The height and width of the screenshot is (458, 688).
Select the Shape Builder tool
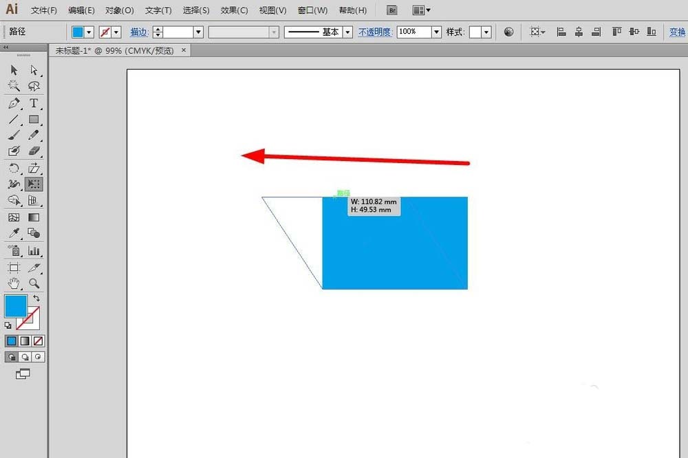point(14,201)
